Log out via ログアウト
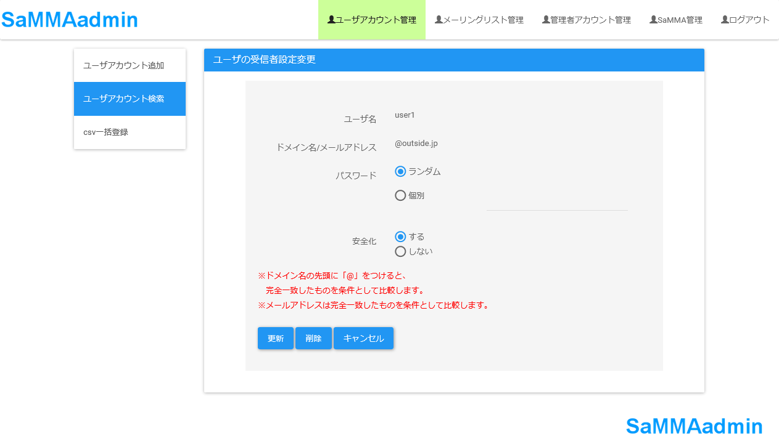779x438 pixels. pos(745,20)
